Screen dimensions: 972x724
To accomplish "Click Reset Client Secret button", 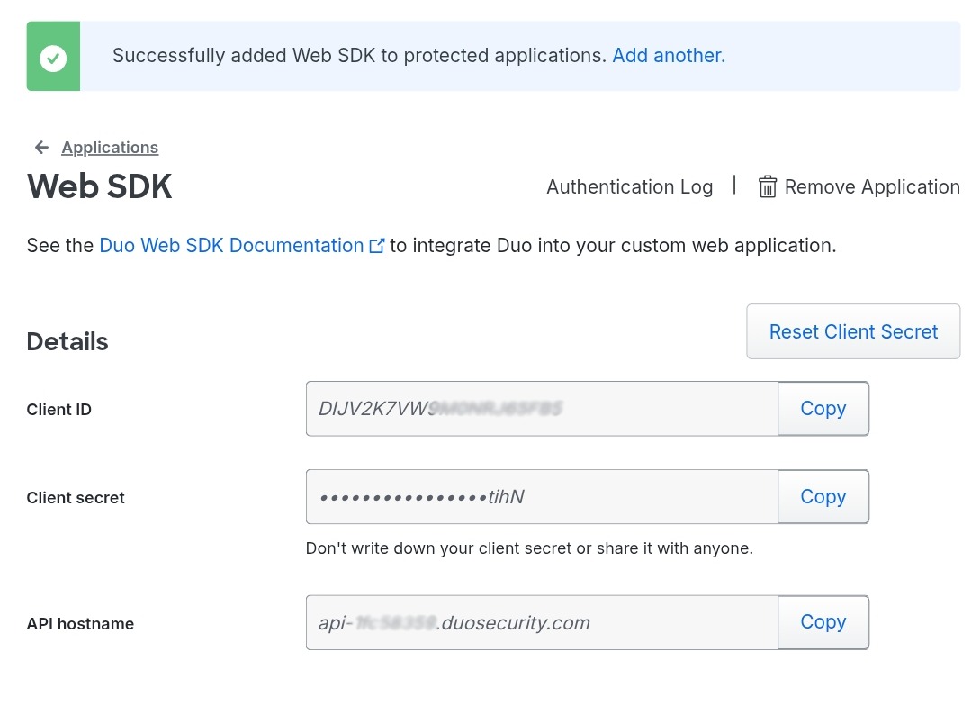I will coord(853,331).
